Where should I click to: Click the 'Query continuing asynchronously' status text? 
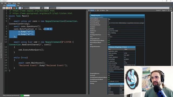[x=11, y=95]
